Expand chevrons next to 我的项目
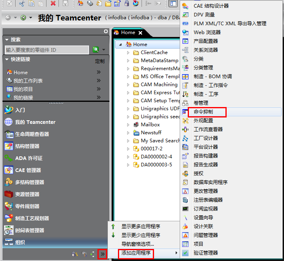 99,89
